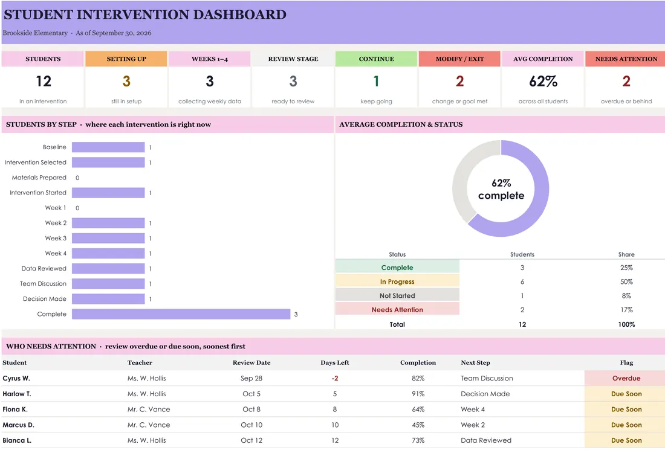Click the STUDENTS card header
Image resolution: width=665 pixels, height=450 pixels.
pyautogui.click(x=43, y=59)
